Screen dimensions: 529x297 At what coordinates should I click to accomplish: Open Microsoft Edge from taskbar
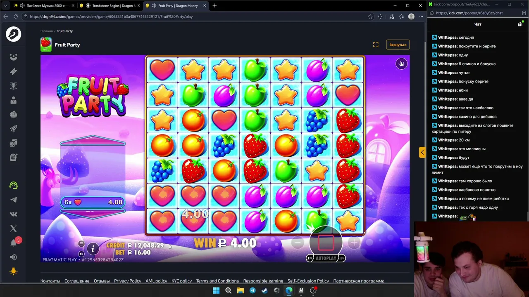click(x=289, y=290)
